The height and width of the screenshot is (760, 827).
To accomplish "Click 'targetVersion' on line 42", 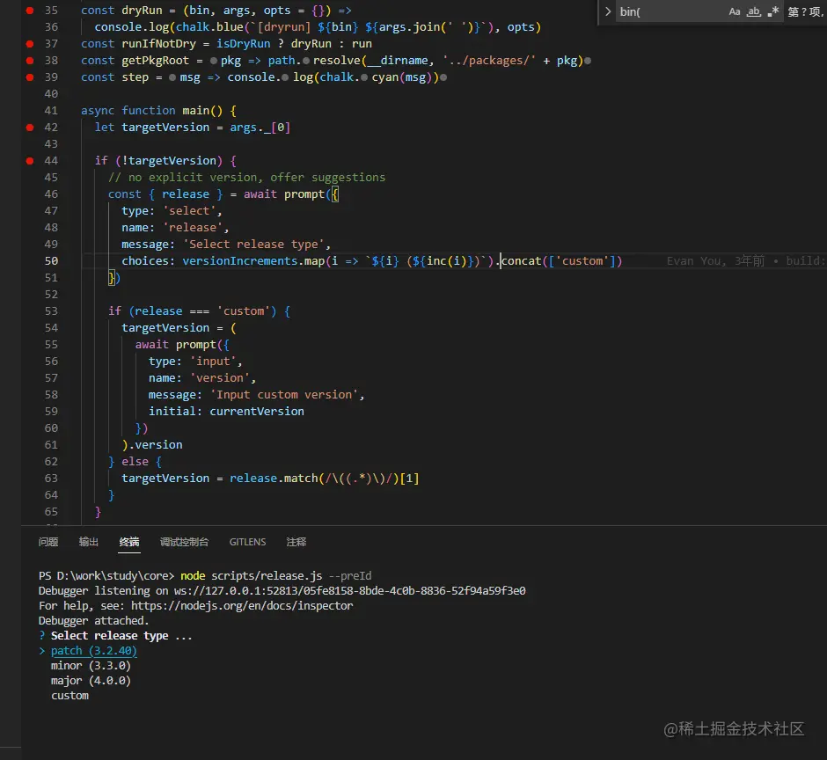I will tap(165, 128).
